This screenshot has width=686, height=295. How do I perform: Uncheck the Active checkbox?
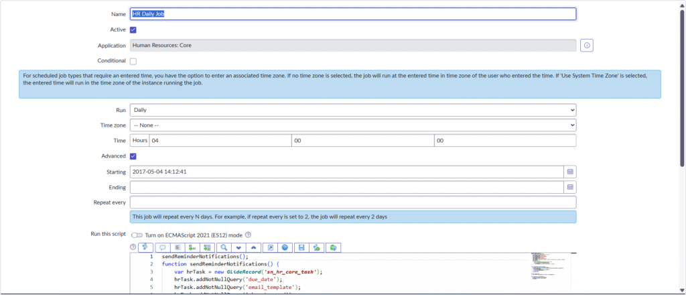tap(133, 30)
